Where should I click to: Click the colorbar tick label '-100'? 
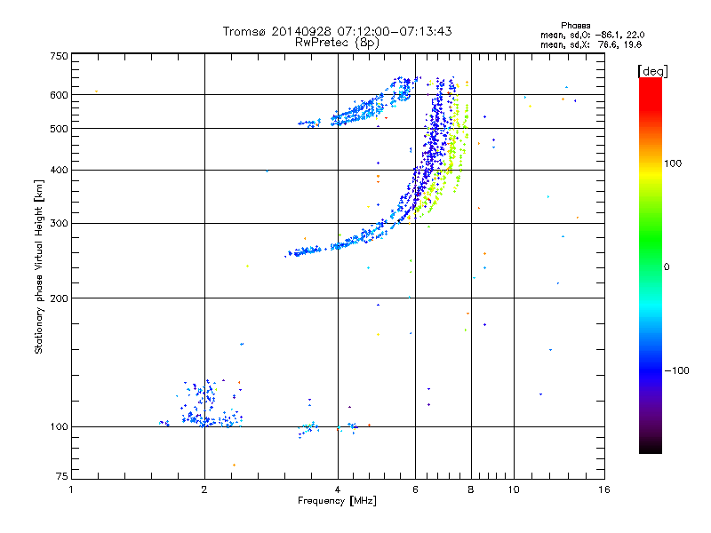[676, 370]
